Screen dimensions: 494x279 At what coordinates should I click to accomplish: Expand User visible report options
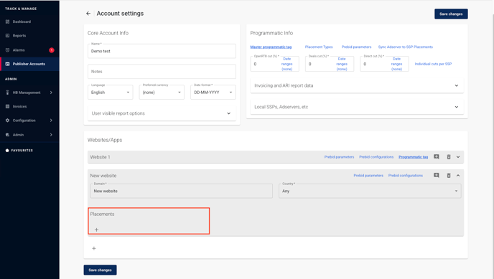(162, 113)
